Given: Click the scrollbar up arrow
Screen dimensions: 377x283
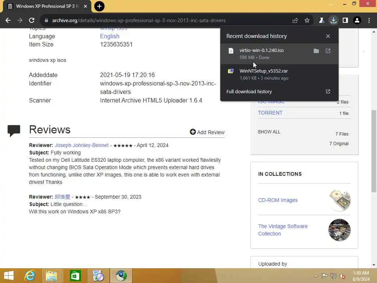Looking at the screenshot, I should point(374,32).
